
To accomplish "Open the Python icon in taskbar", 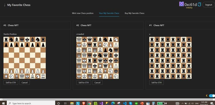I will 107,103.
